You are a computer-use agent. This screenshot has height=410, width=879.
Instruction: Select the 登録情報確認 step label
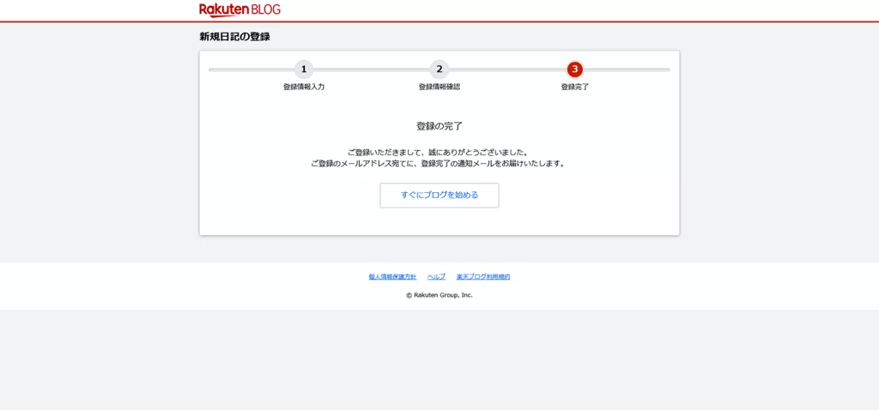(439, 87)
